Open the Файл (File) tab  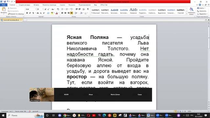point(4,5)
